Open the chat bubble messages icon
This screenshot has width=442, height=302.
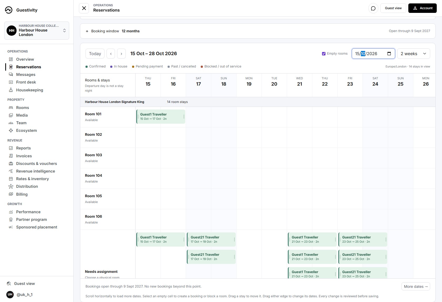[x=373, y=8]
